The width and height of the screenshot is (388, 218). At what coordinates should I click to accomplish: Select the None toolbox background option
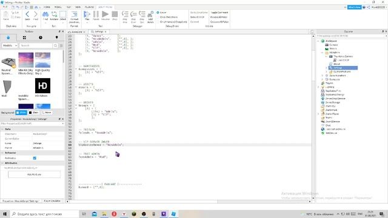[x=47, y=113]
